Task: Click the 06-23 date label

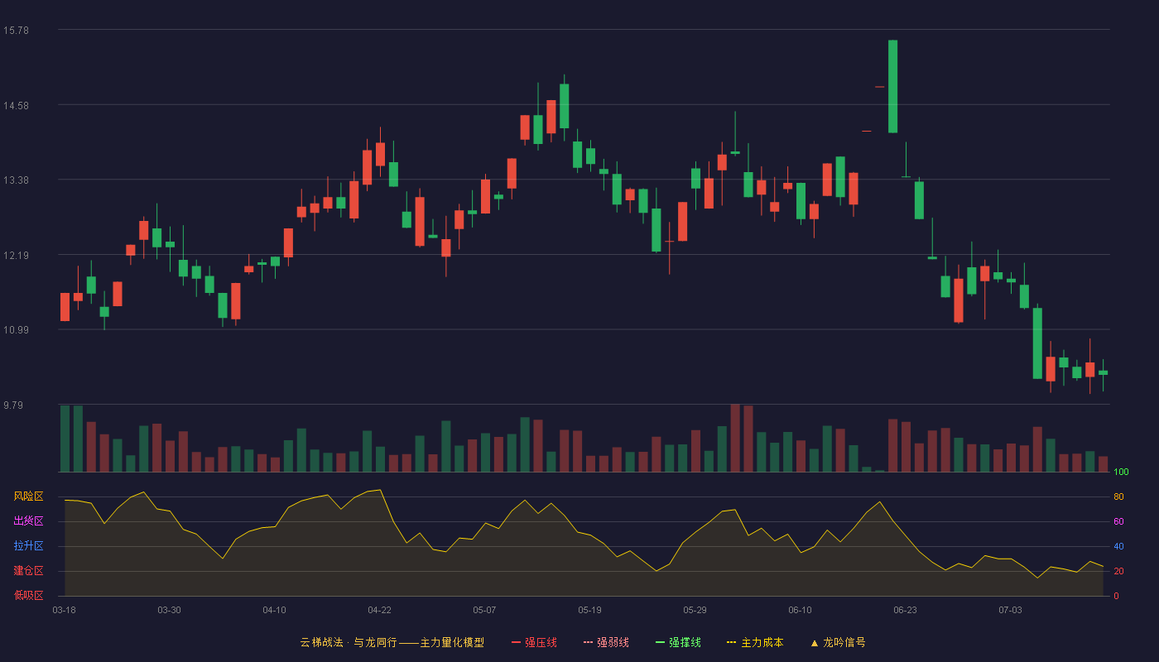Action: click(905, 610)
